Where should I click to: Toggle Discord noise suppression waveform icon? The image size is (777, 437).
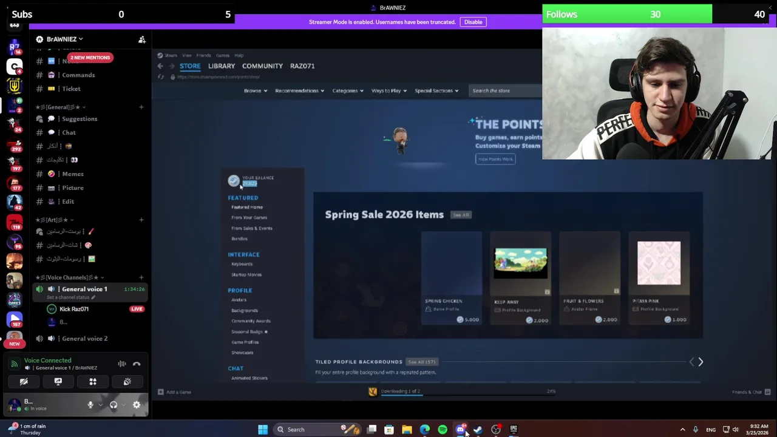(122, 364)
